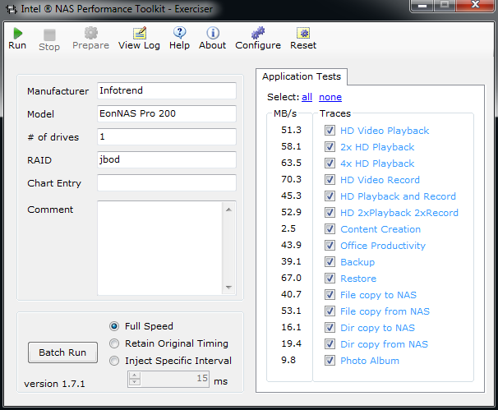Select Retain Original Timing option
This screenshot has height=410, width=498.
[x=114, y=343]
